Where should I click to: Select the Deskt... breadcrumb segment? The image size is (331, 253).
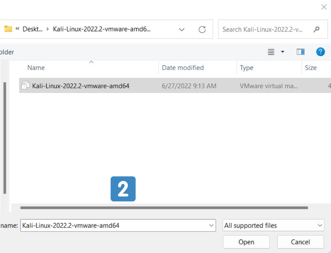point(33,29)
